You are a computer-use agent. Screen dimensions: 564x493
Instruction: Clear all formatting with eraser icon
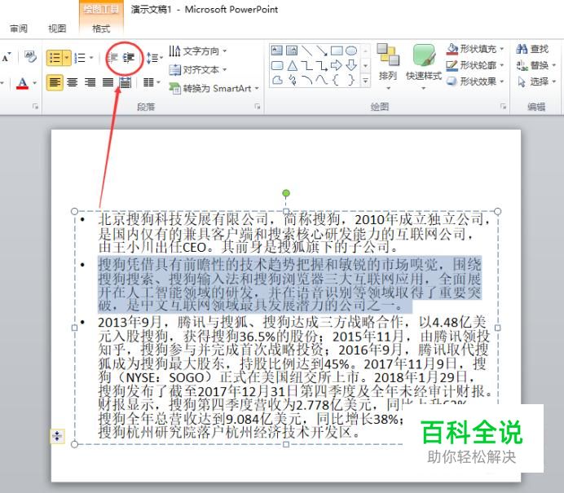click(x=30, y=56)
